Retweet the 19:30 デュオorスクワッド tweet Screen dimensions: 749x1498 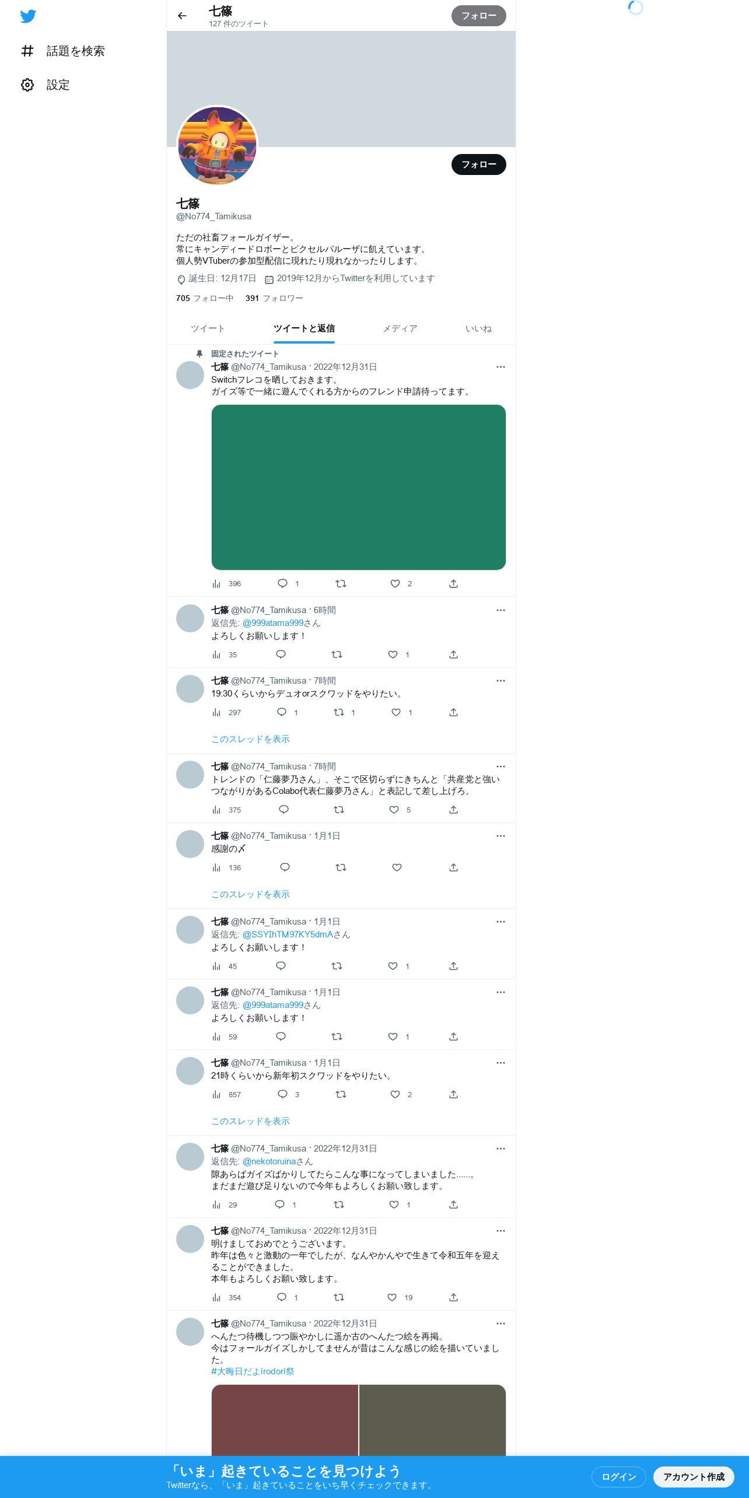pyautogui.click(x=338, y=712)
